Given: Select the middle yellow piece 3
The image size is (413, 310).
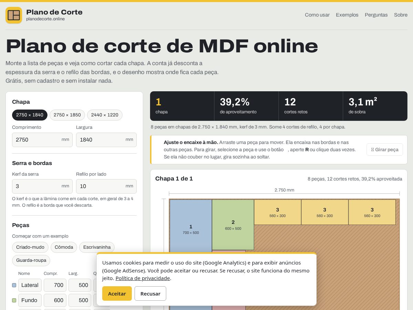Looking at the screenshot, I should click(x=325, y=212).
